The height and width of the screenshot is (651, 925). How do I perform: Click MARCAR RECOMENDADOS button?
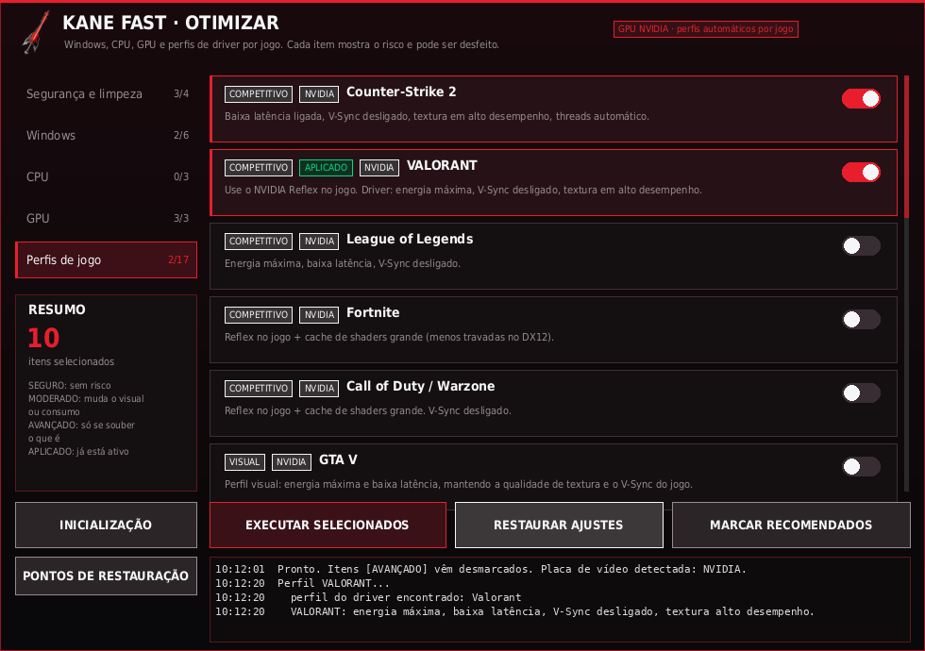tap(791, 525)
